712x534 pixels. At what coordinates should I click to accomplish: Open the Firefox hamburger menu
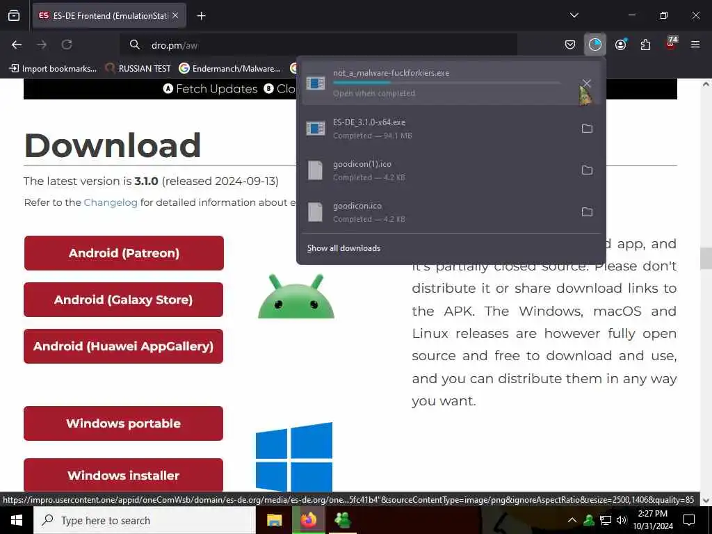[695, 44]
